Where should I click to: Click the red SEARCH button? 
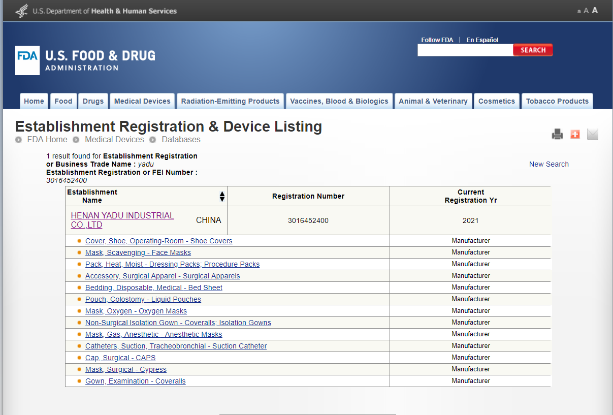click(533, 50)
